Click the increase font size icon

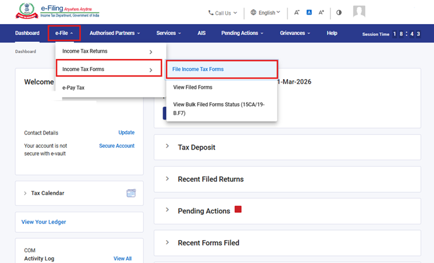click(321, 13)
